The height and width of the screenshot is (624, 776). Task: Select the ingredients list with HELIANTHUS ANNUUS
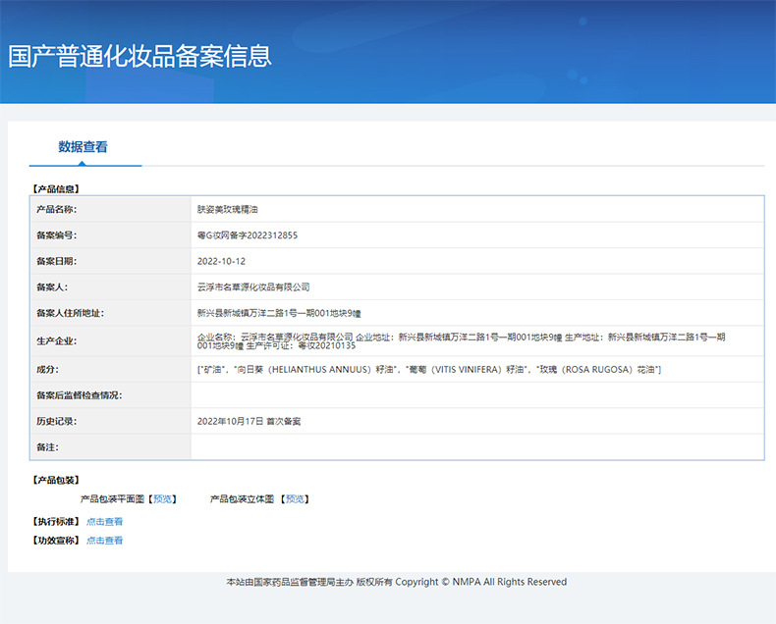429,369
